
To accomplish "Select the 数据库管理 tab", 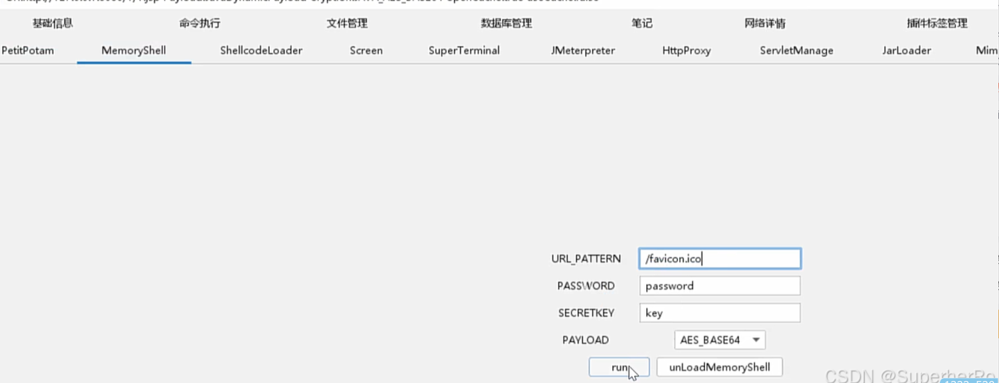I will [x=506, y=23].
